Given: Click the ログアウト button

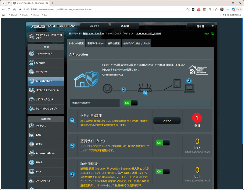Looking at the screenshot, I should (x=94, y=26).
